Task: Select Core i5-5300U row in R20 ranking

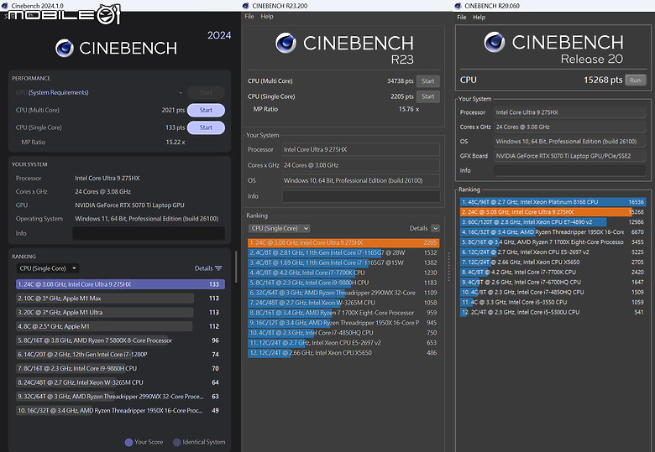Action: (x=553, y=312)
